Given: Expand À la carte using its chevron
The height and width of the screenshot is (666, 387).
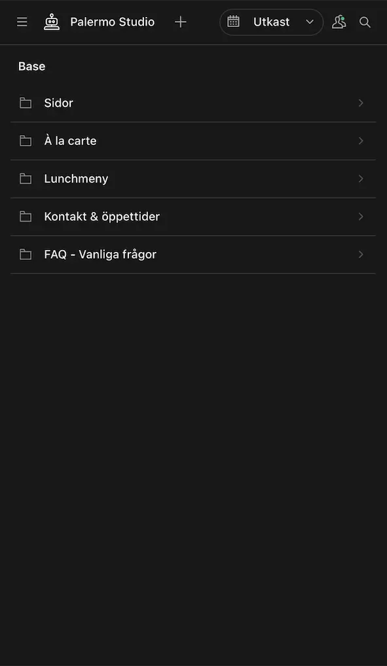Looking at the screenshot, I should [x=360, y=140].
